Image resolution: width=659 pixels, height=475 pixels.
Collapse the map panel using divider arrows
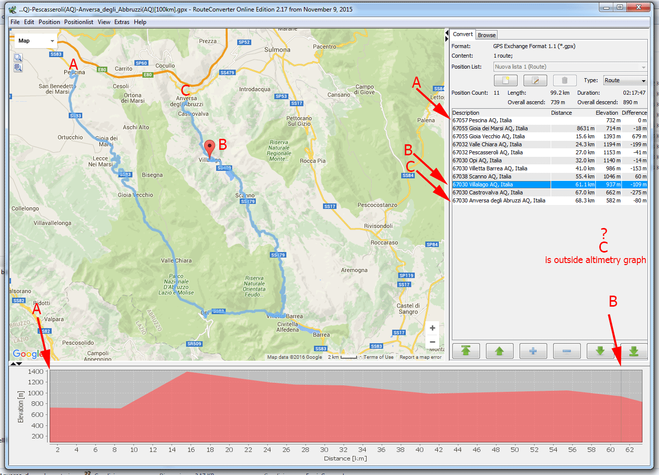coord(447,36)
